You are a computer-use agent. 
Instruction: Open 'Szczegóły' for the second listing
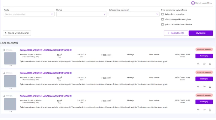pos(204,79)
